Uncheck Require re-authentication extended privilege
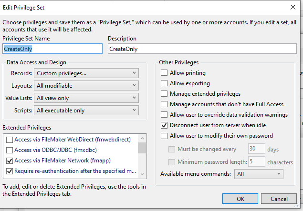 click(x=9, y=171)
